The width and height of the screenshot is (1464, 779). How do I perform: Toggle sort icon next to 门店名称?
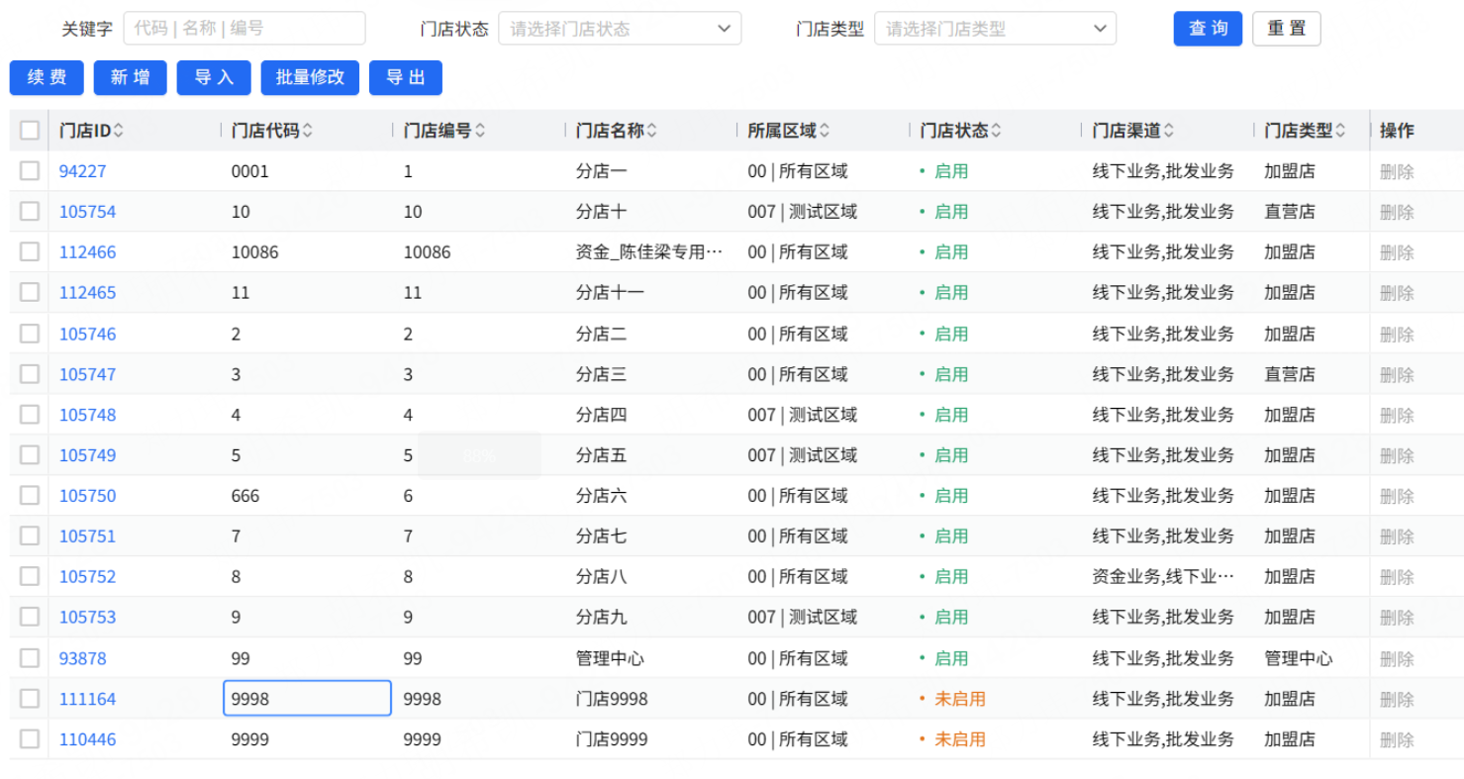[651, 131]
